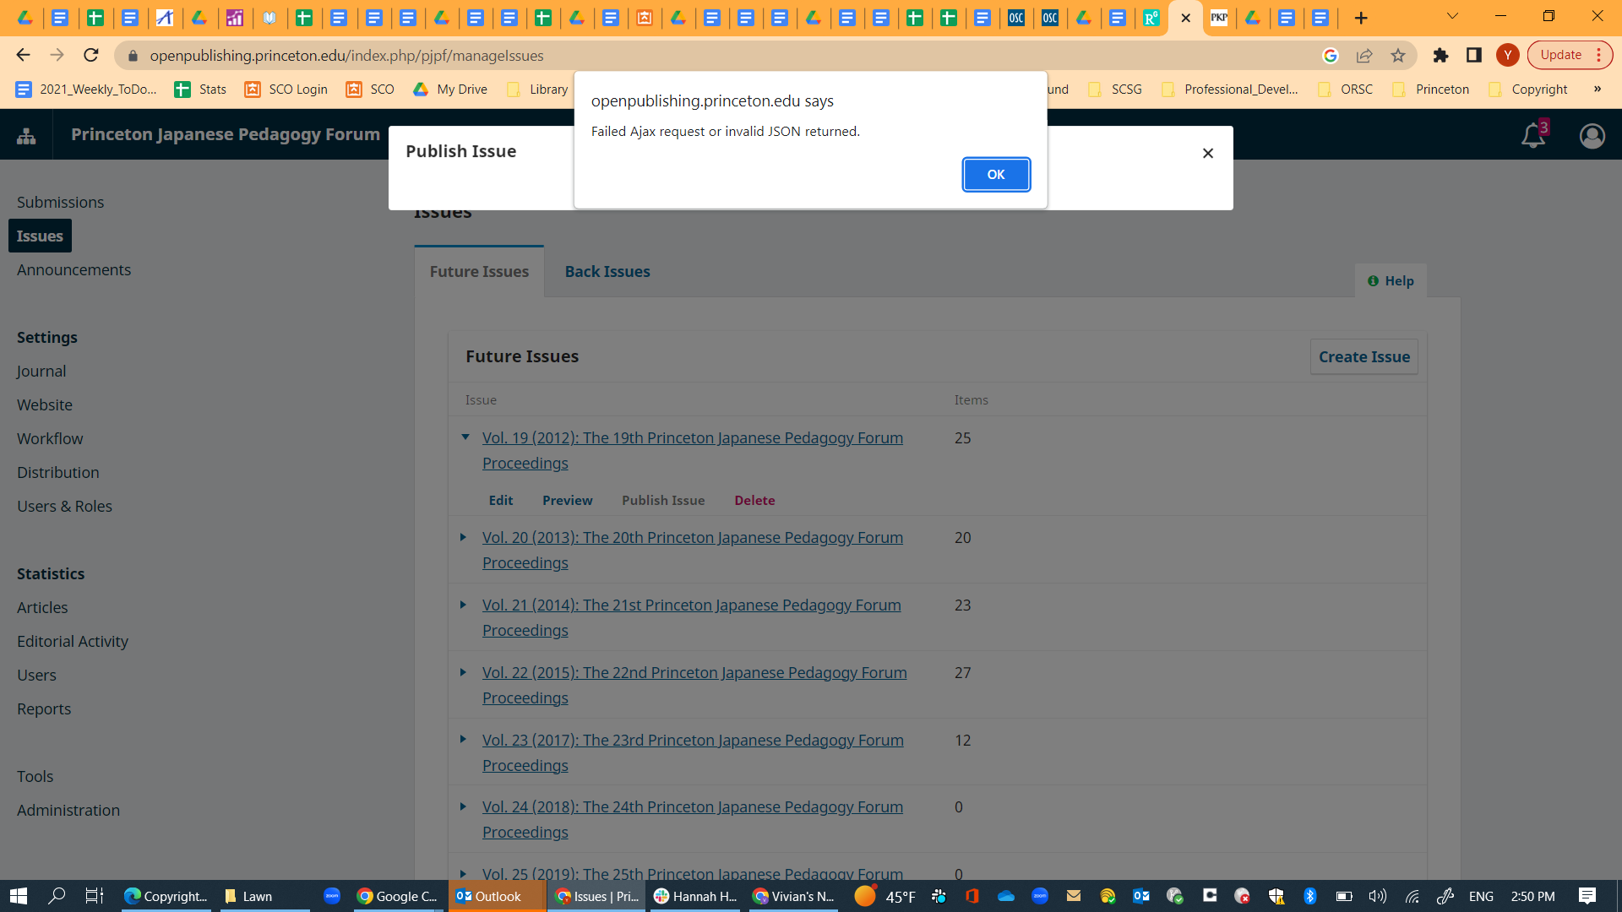Expand the Vol. 20 (2013) issue row
Screen dimensions: 1622x912
(x=463, y=537)
